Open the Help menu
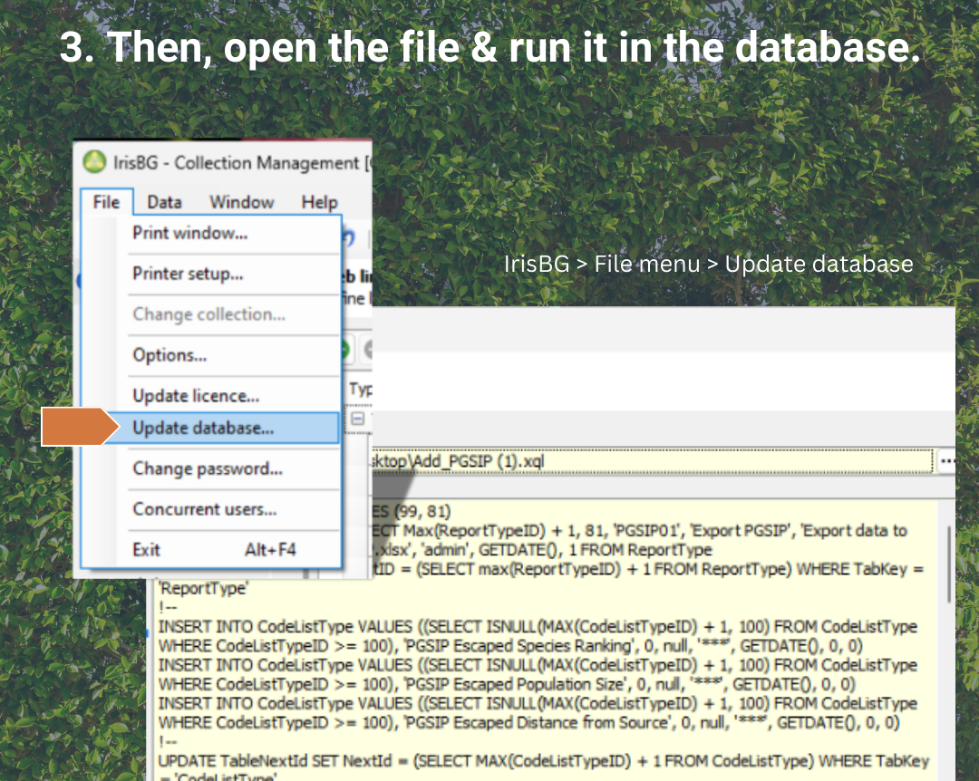The height and width of the screenshot is (781, 979). tap(319, 202)
